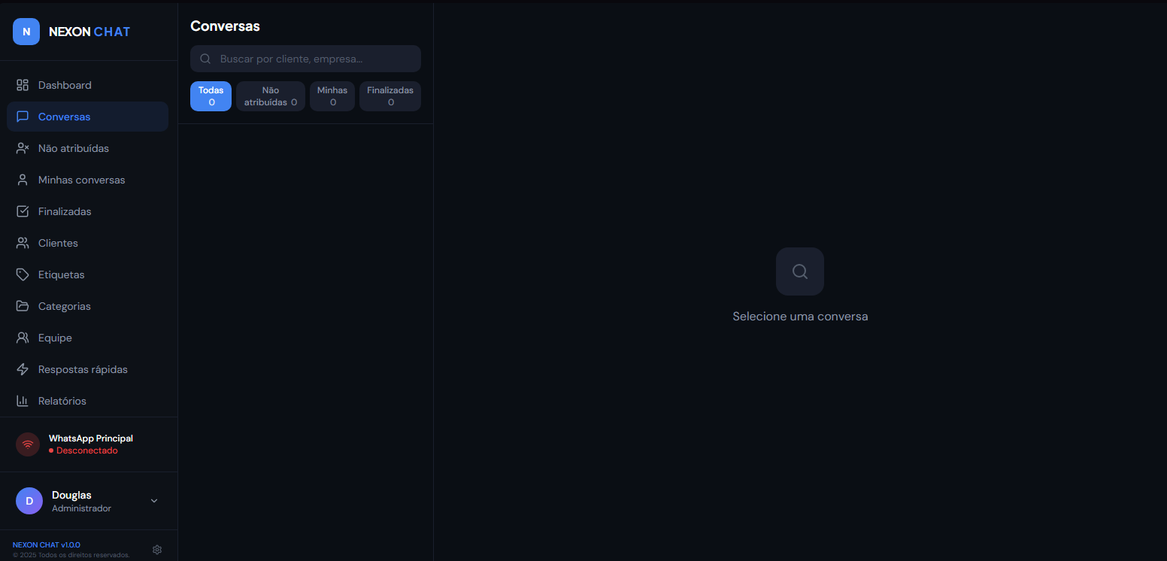The width and height of the screenshot is (1167, 561).
Task: Click the Administrador role label
Action: click(x=81, y=508)
